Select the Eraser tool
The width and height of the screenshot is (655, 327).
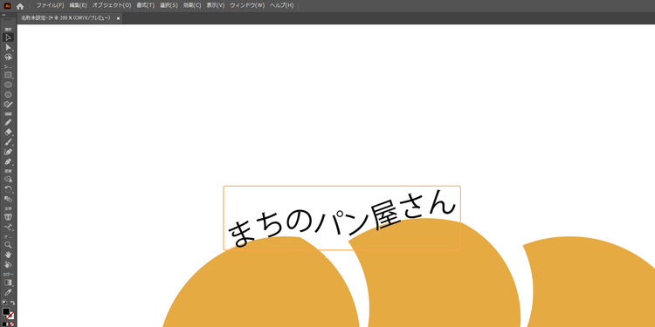pos(8,133)
